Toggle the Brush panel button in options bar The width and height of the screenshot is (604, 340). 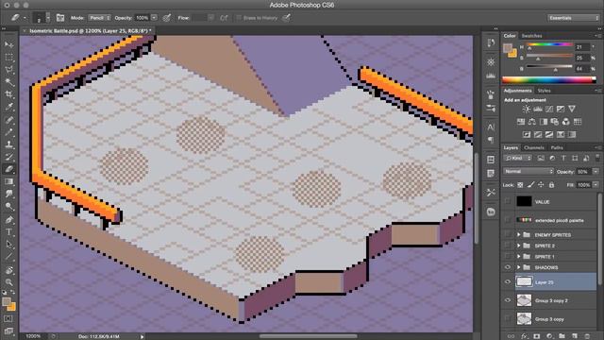tap(60, 18)
